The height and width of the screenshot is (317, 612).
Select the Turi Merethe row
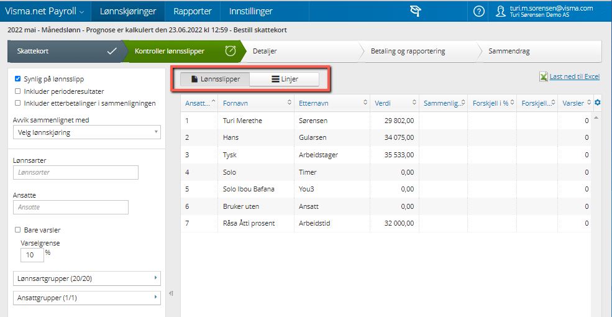pyautogui.click(x=386, y=121)
